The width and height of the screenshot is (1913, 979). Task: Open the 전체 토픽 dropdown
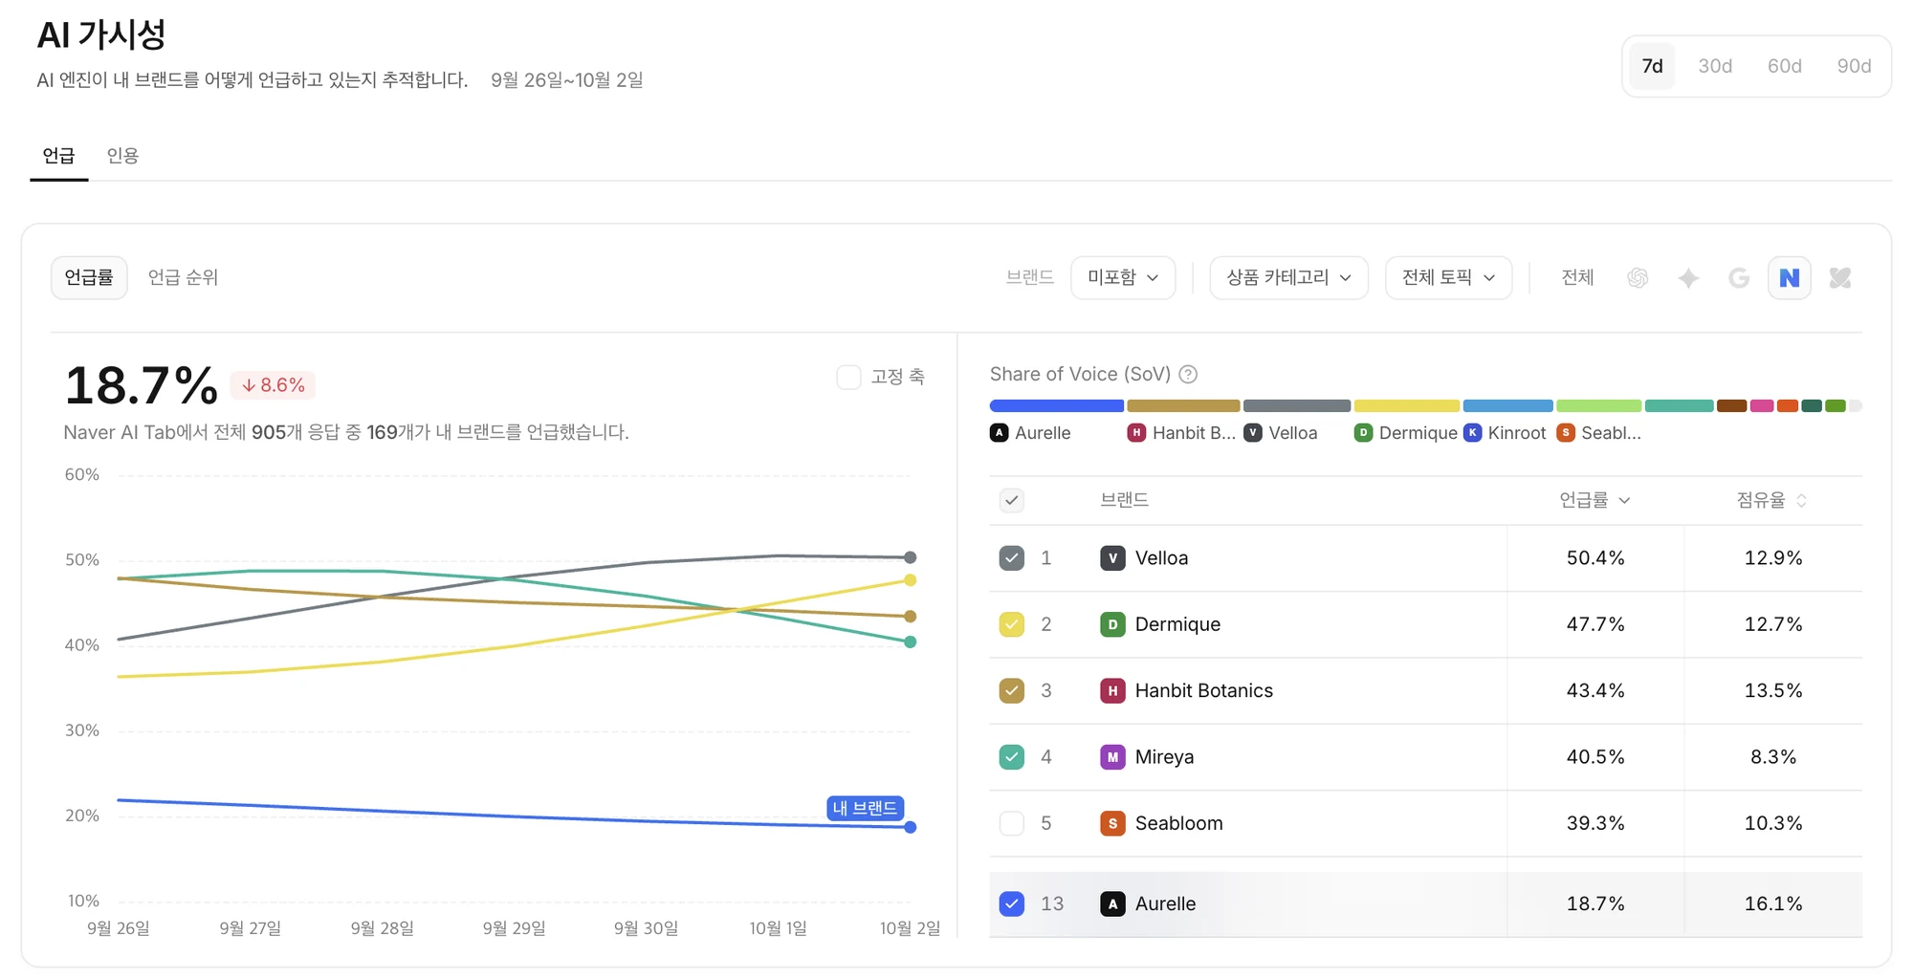(1448, 278)
